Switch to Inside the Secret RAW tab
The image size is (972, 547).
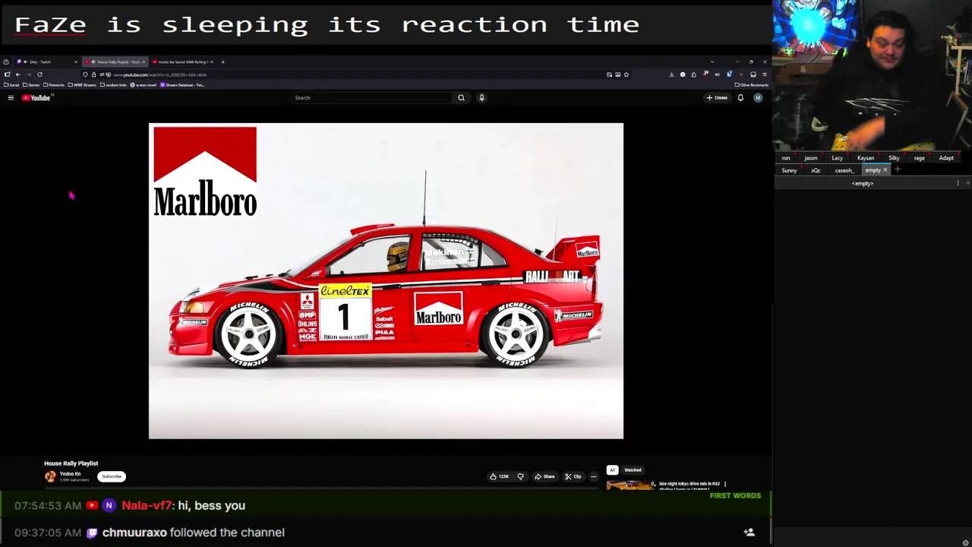click(181, 62)
